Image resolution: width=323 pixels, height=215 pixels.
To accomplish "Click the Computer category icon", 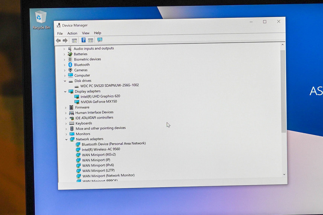I will point(70,75).
